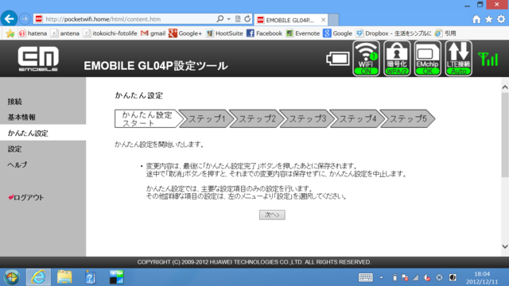
Task: Open browser home page icon
Action: [x=476, y=19]
